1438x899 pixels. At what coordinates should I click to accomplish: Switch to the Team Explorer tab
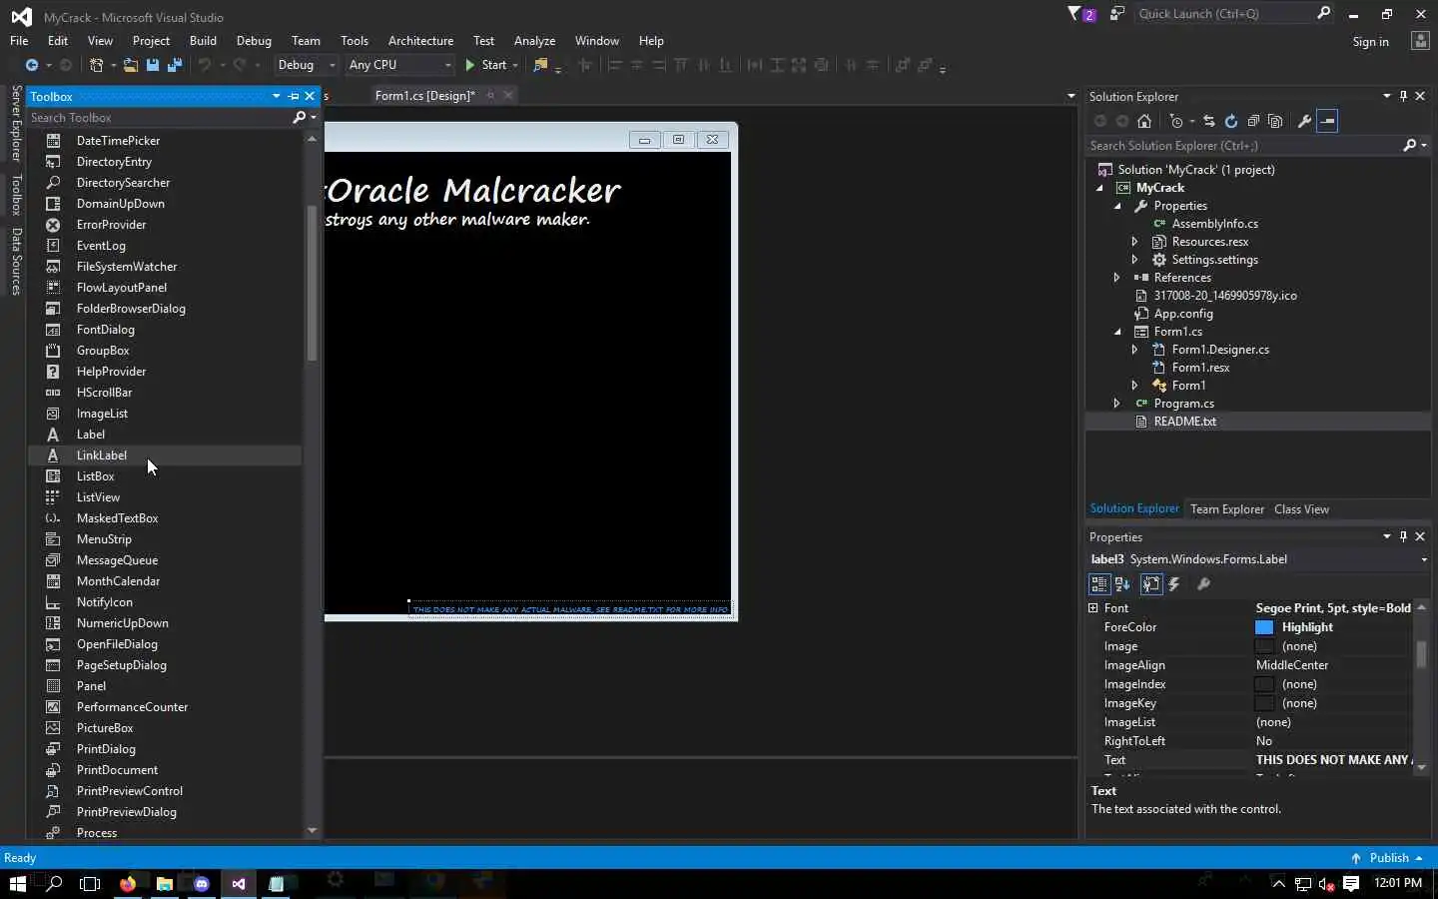point(1227,509)
